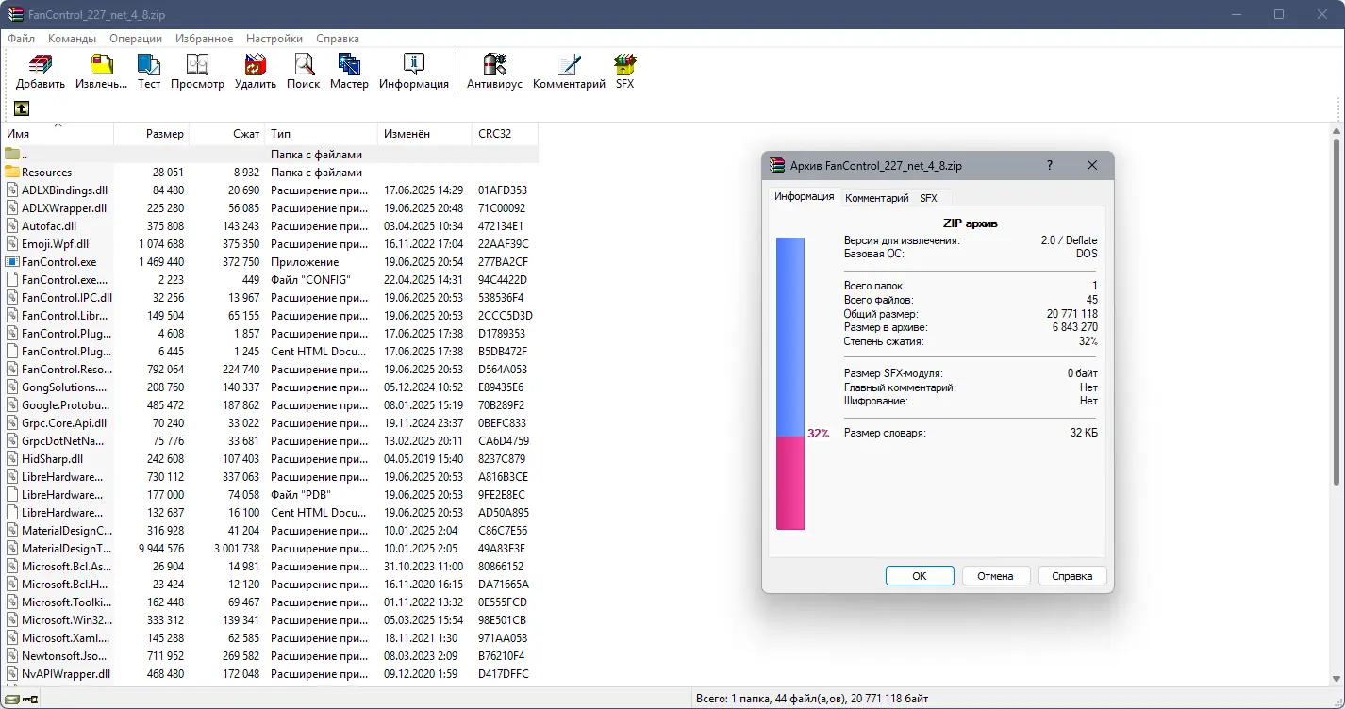
Task: Open the Настройки menu
Action: 274,39
